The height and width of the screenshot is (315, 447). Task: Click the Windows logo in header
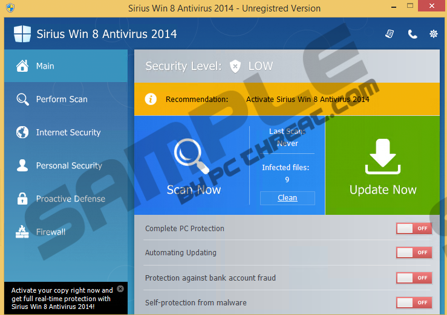coord(22,34)
